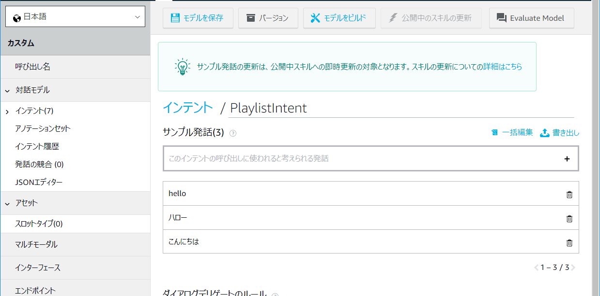Screen dimensions: 600x296
Task: Open 一括編集 bulk edit
Action: pyautogui.click(x=512, y=132)
